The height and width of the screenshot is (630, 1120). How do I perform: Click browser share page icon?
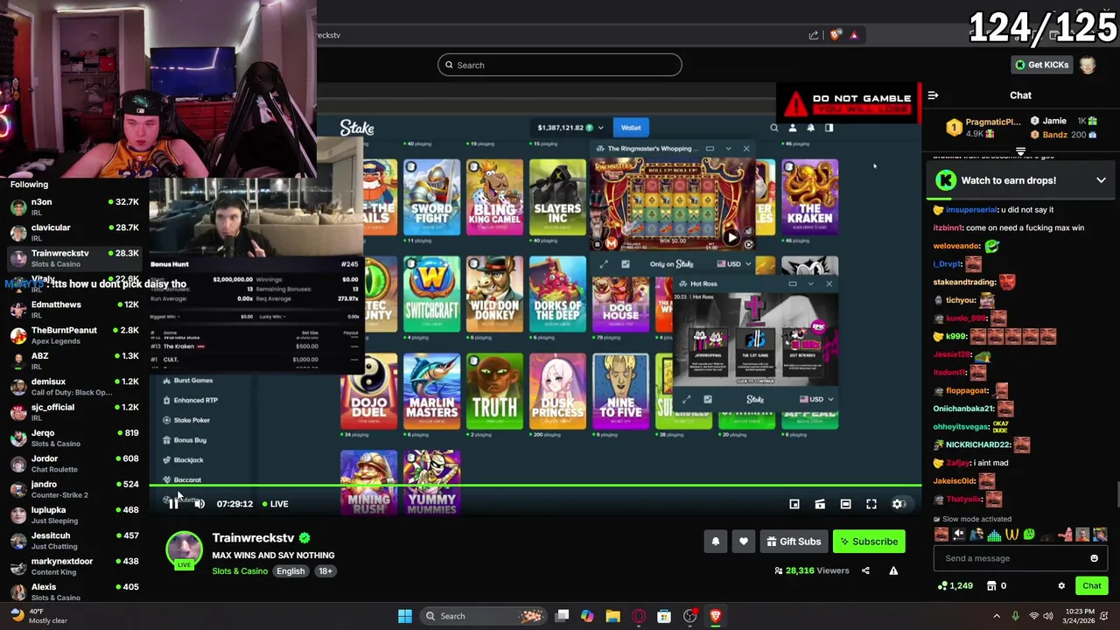click(x=814, y=35)
